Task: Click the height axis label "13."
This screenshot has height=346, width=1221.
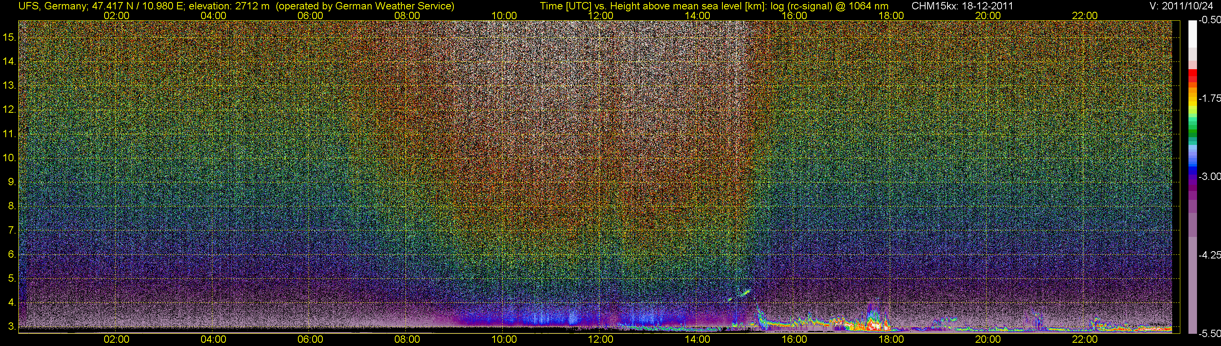Action: pos(9,86)
